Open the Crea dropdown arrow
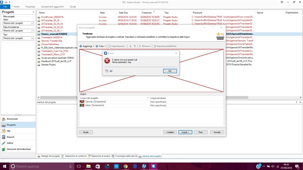Screen dimensions: 303x170 tap(105, 46)
